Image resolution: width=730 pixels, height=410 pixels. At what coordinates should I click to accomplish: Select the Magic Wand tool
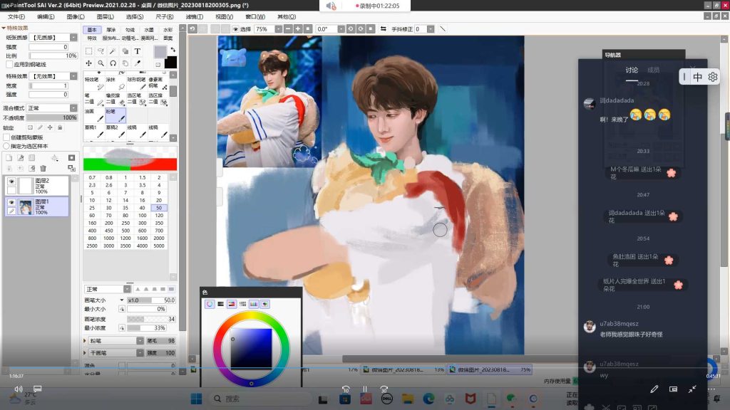point(113,51)
